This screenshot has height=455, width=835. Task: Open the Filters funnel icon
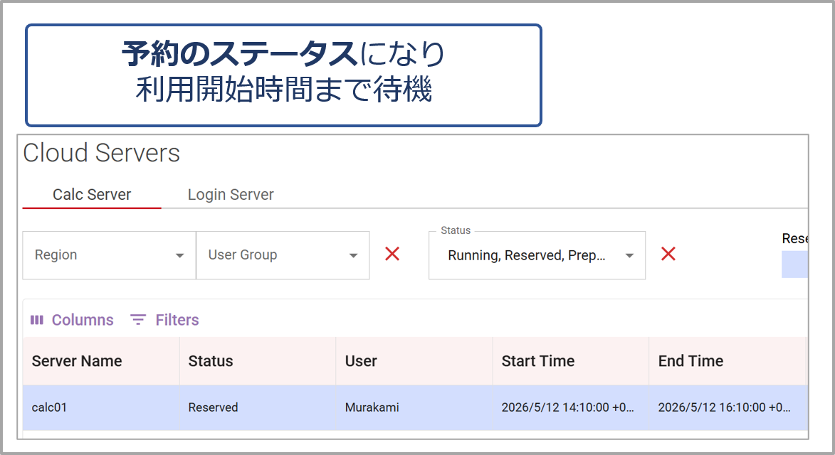138,320
